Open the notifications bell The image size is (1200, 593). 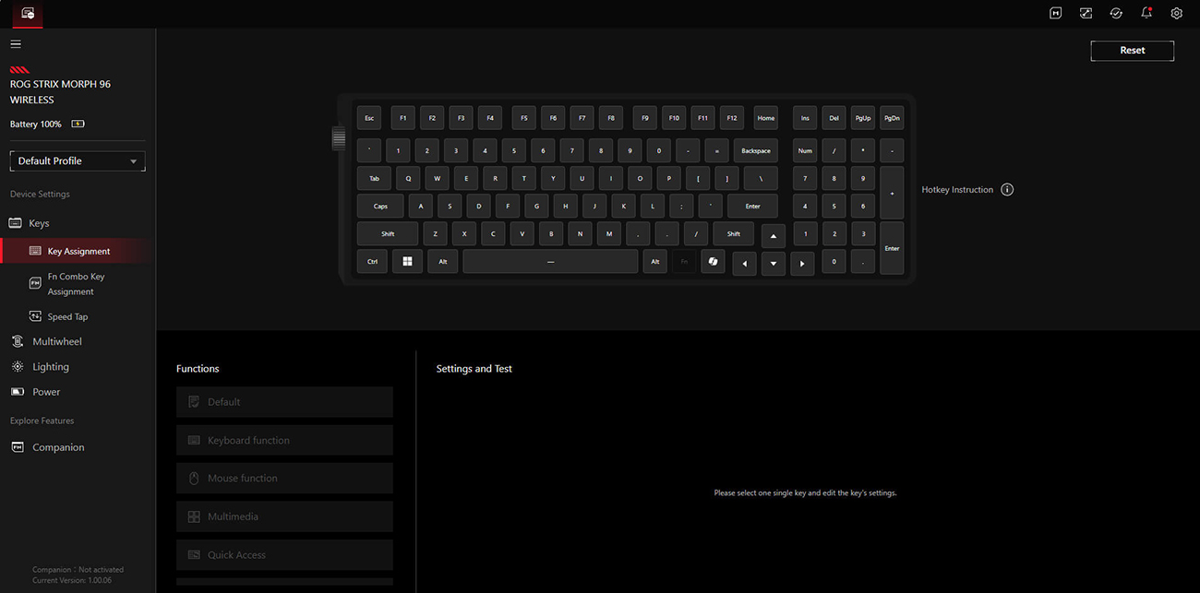coord(1146,13)
